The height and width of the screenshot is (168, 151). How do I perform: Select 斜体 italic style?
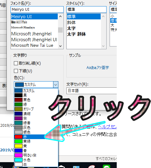84,22
